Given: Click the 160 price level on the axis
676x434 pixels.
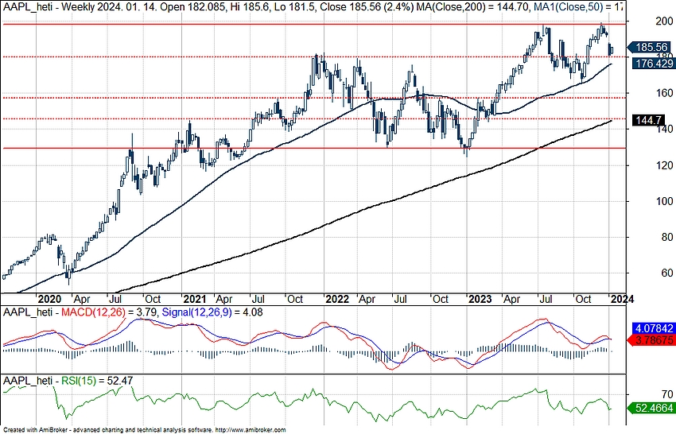Looking at the screenshot, I should tap(663, 93).
